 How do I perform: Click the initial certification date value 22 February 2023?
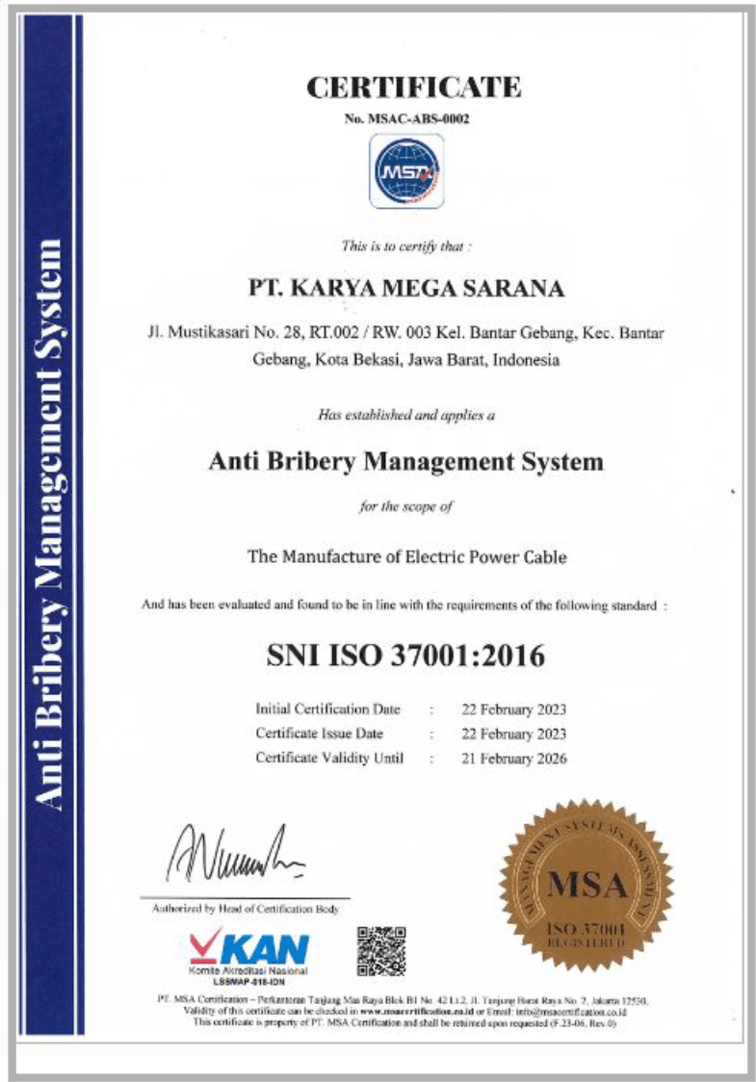click(x=513, y=710)
